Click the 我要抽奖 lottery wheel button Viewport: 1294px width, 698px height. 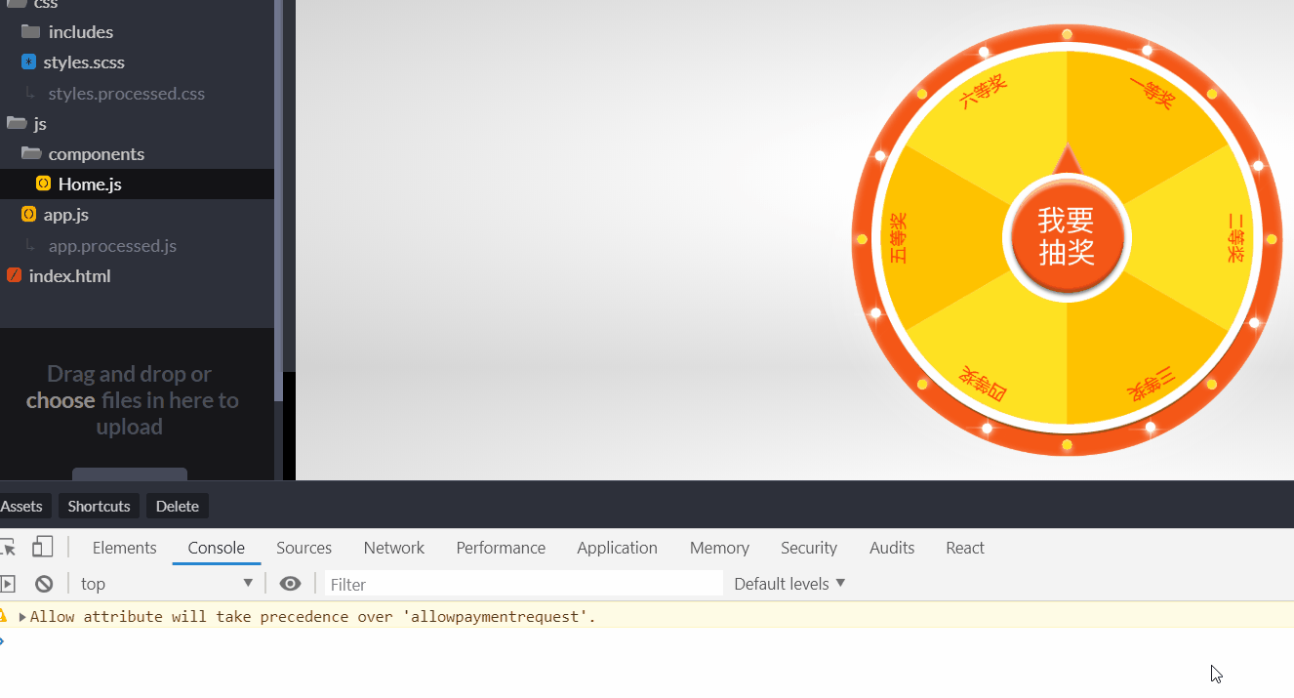click(x=1066, y=237)
